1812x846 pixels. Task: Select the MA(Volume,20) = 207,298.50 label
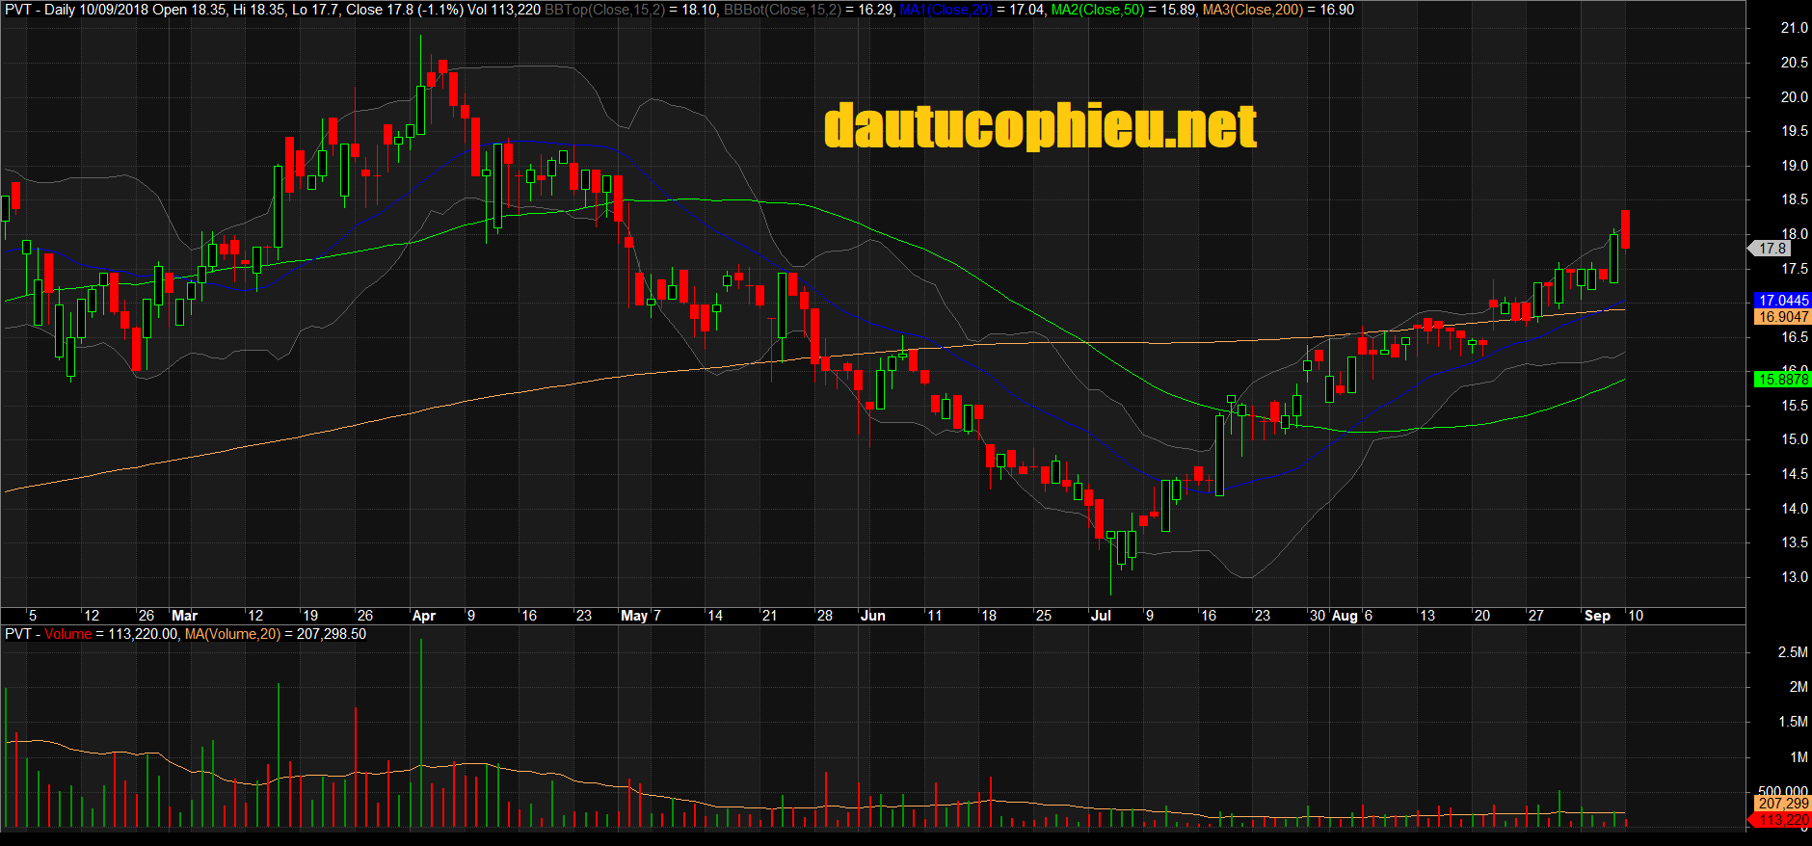click(x=276, y=634)
